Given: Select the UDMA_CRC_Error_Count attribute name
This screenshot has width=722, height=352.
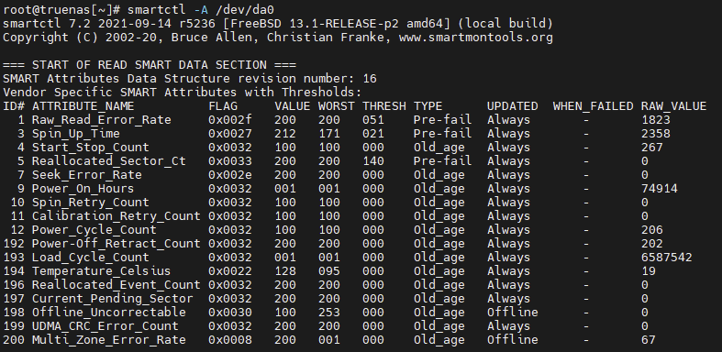Looking at the screenshot, I should click(x=105, y=326).
